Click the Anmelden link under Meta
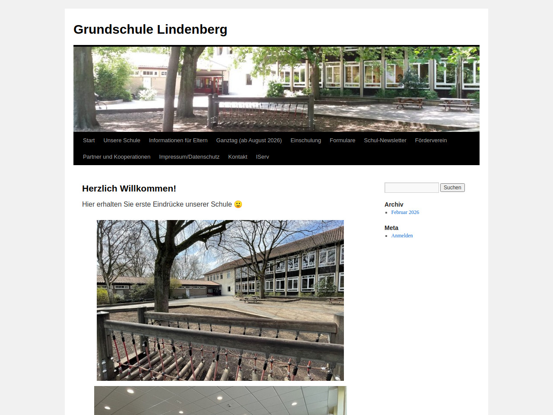The image size is (553, 415). point(402,236)
